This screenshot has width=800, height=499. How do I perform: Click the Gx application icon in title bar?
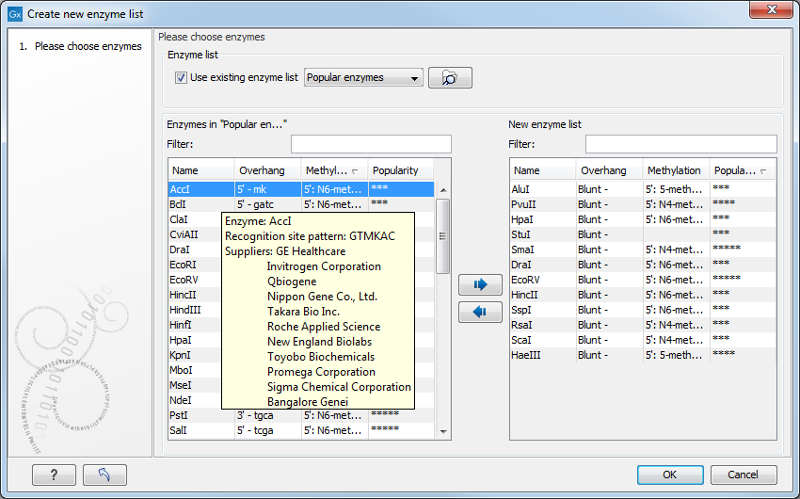pyautogui.click(x=14, y=14)
